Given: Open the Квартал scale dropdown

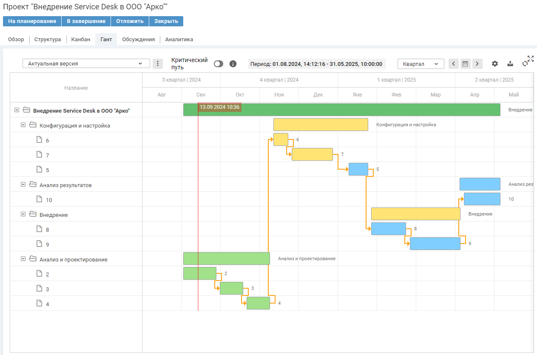Looking at the screenshot, I should point(421,64).
